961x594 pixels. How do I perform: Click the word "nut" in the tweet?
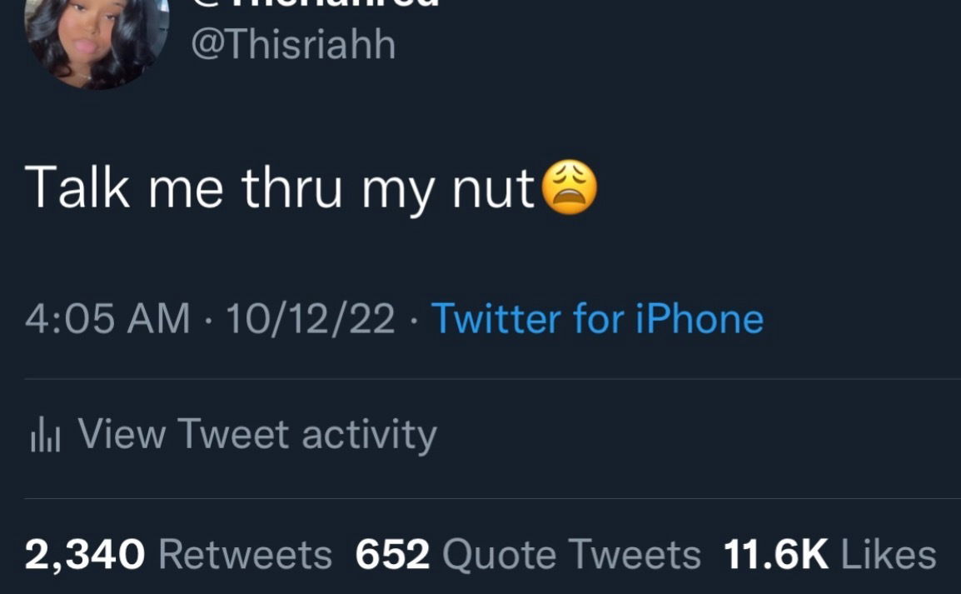pyautogui.click(x=493, y=190)
